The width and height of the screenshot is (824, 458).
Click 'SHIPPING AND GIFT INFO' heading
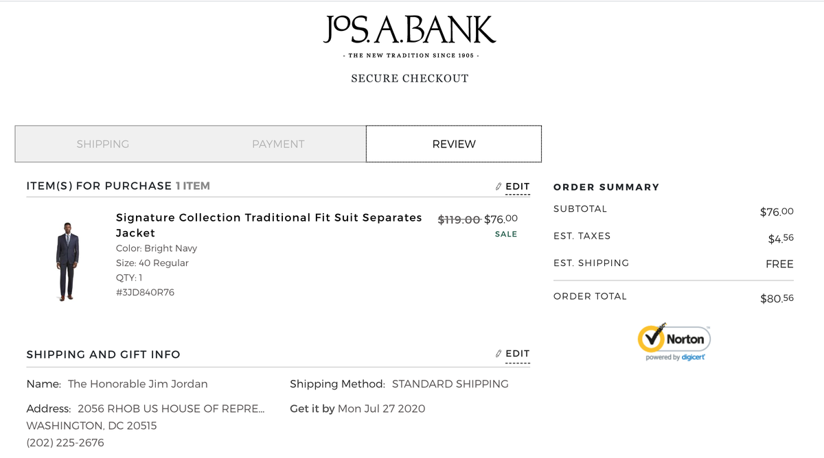point(103,354)
